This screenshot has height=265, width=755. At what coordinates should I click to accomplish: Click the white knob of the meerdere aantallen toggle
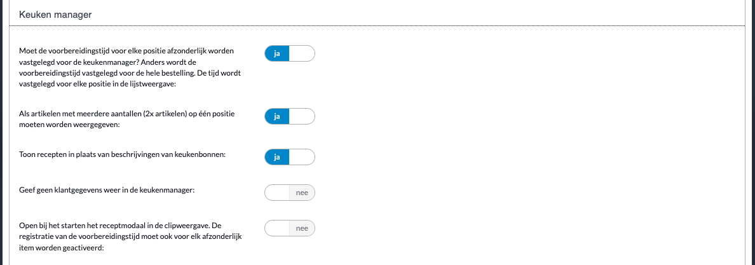302,117
